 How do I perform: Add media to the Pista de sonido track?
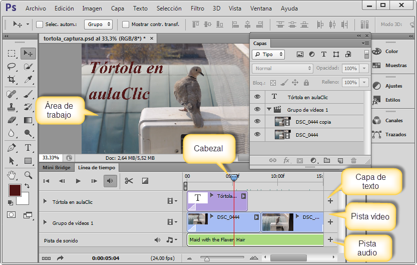point(330,239)
